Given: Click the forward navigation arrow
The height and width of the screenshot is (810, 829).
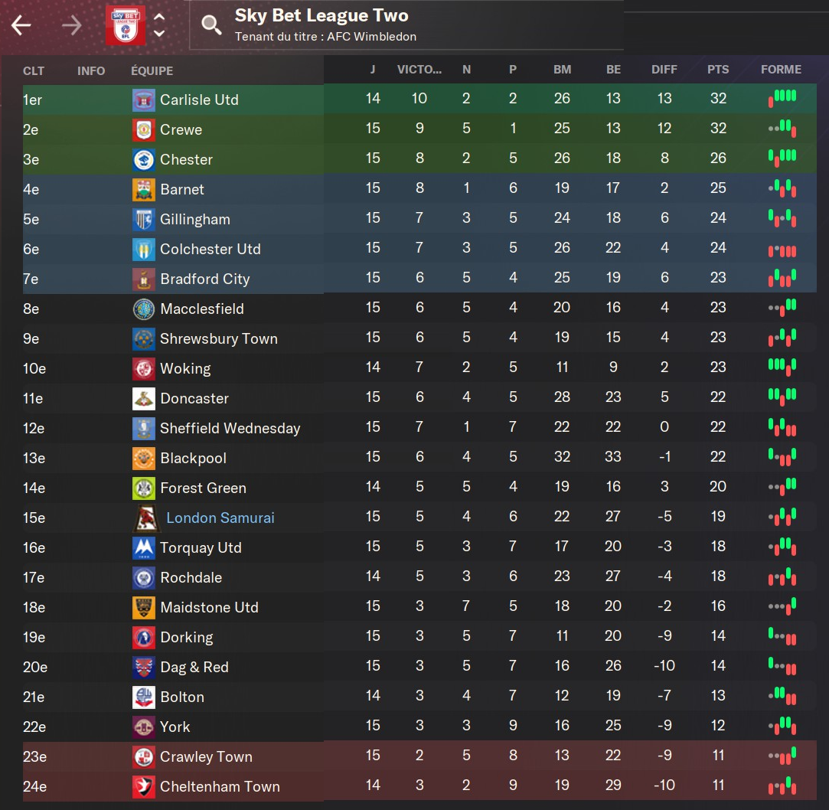Looking at the screenshot, I should pyautogui.click(x=72, y=25).
